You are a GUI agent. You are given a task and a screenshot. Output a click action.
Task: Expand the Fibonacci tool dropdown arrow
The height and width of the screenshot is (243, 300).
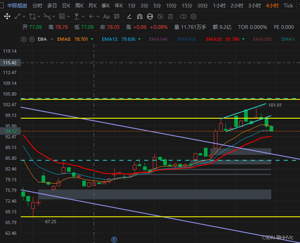(x=68, y=16)
